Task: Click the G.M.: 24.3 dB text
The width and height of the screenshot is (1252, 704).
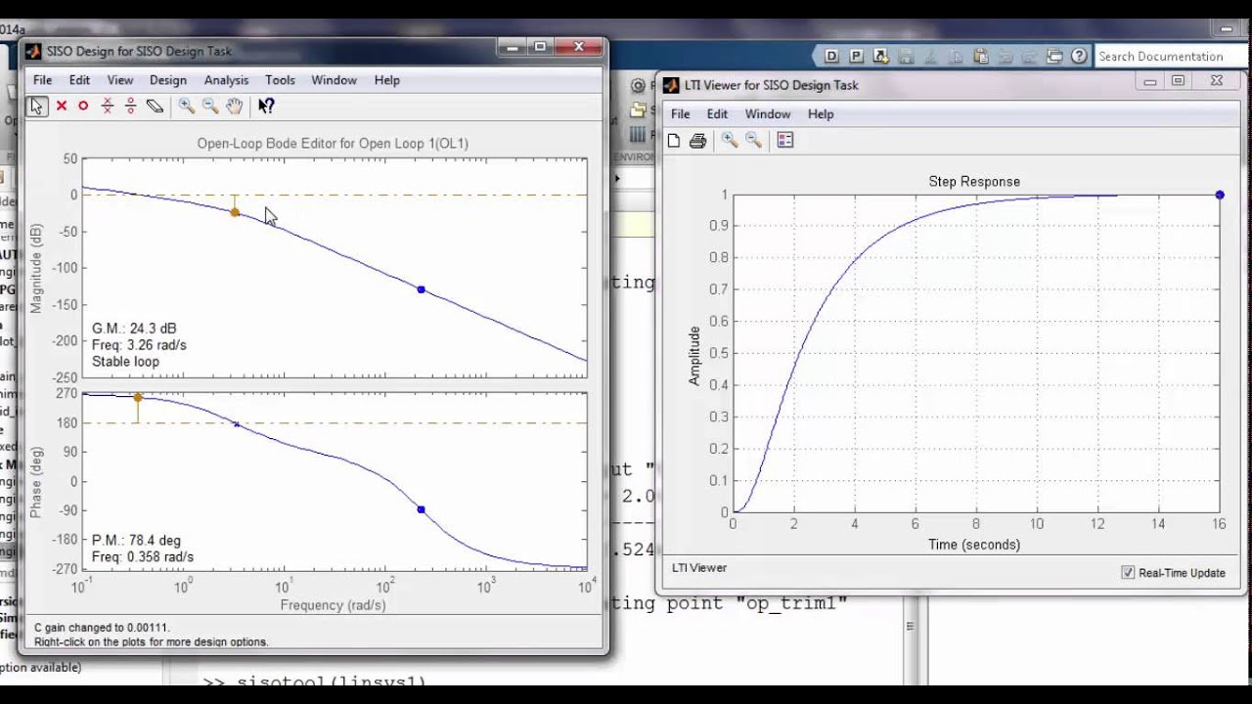Action: [134, 329]
